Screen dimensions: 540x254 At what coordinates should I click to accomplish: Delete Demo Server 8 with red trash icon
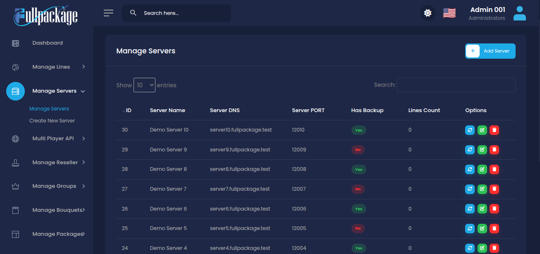coord(494,169)
